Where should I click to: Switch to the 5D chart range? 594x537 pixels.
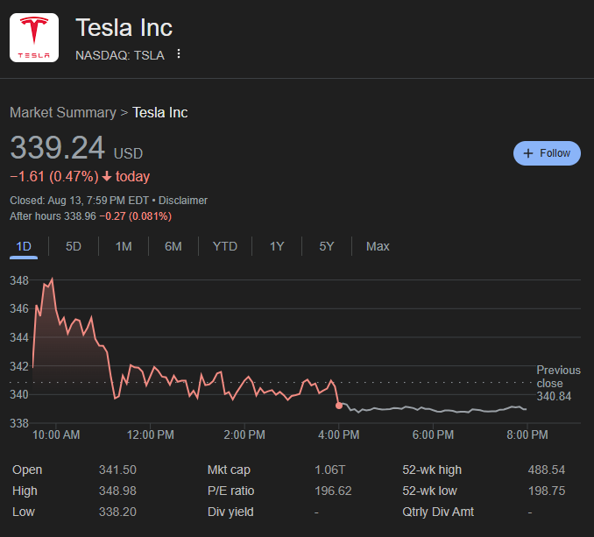tap(74, 246)
